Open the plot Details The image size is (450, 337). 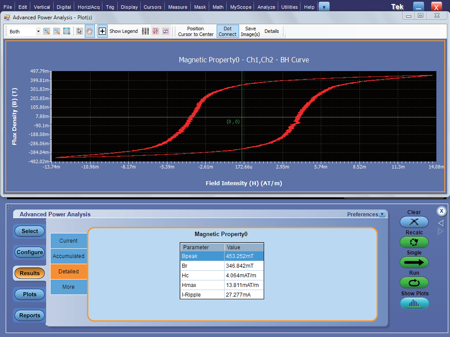point(272,31)
